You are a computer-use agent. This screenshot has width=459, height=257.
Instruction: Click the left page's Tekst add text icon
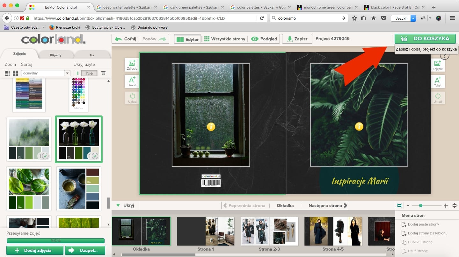tap(132, 81)
